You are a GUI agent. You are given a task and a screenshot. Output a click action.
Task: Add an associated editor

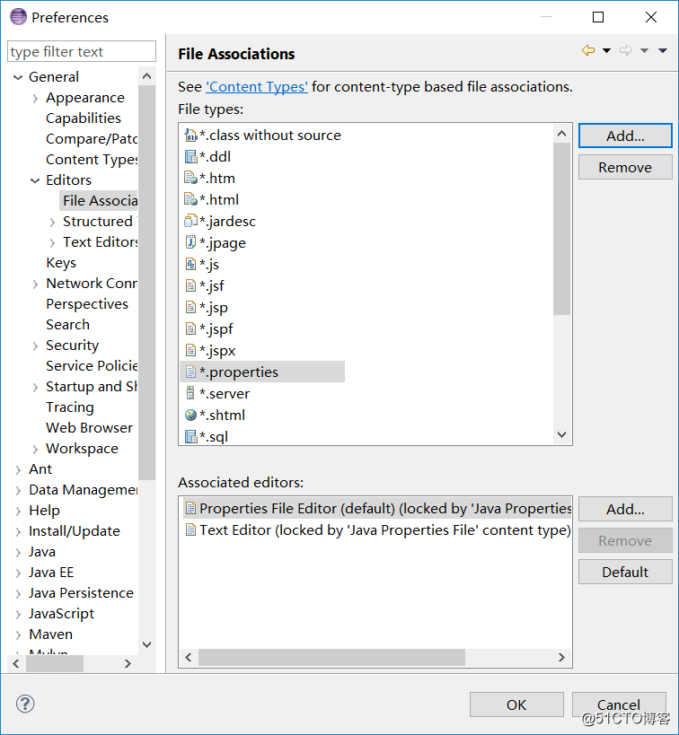pyautogui.click(x=625, y=509)
